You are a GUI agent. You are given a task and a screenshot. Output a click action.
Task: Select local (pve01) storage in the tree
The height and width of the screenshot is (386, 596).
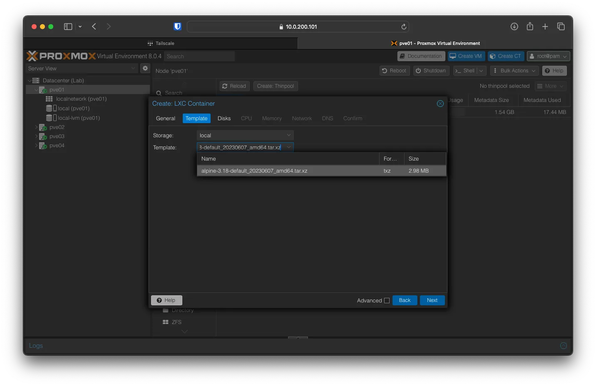coord(74,109)
